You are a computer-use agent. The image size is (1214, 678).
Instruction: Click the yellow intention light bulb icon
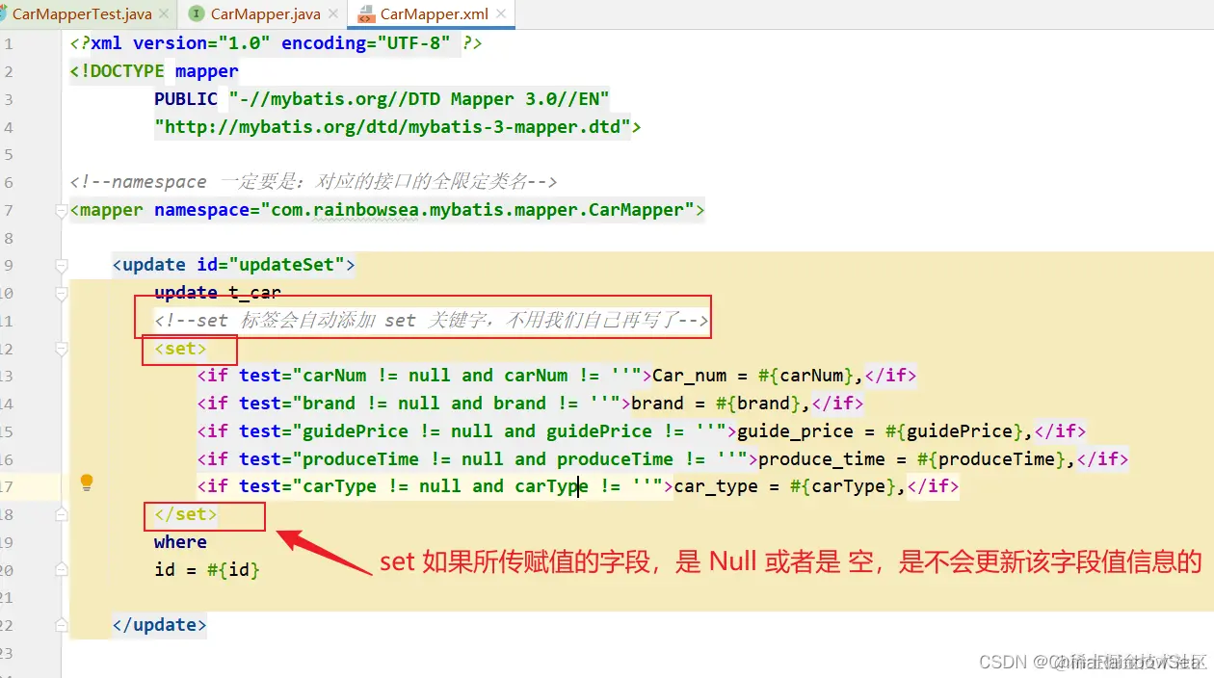(87, 482)
